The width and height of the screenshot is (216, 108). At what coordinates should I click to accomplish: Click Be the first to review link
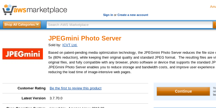click(x=76, y=88)
